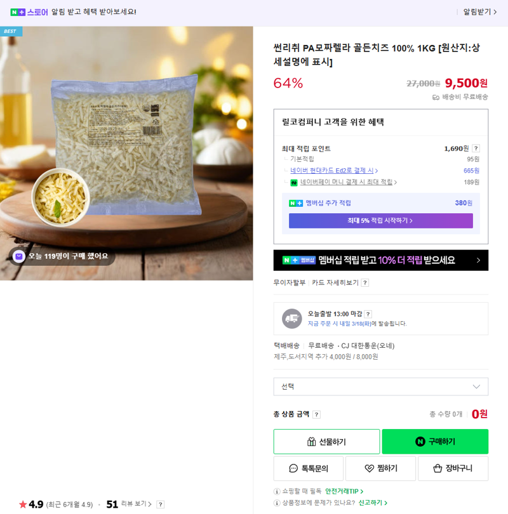Viewport: 508px width, 514px height.
Task: Click the help icon beside 카드 자세히보기
Action: point(365,282)
